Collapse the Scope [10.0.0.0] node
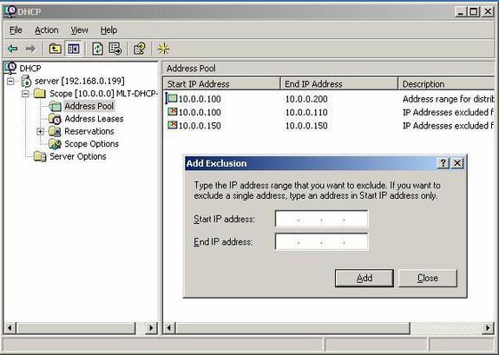This screenshot has height=355, width=499. [25, 94]
